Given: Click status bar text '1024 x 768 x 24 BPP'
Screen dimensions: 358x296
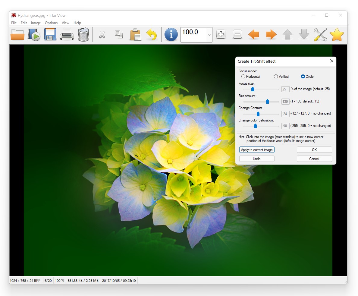Looking at the screenshot, I should click(25, 280).
